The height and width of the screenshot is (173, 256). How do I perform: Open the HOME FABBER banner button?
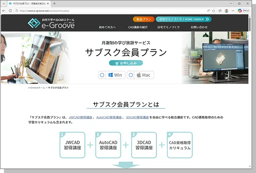pos(184,19)
